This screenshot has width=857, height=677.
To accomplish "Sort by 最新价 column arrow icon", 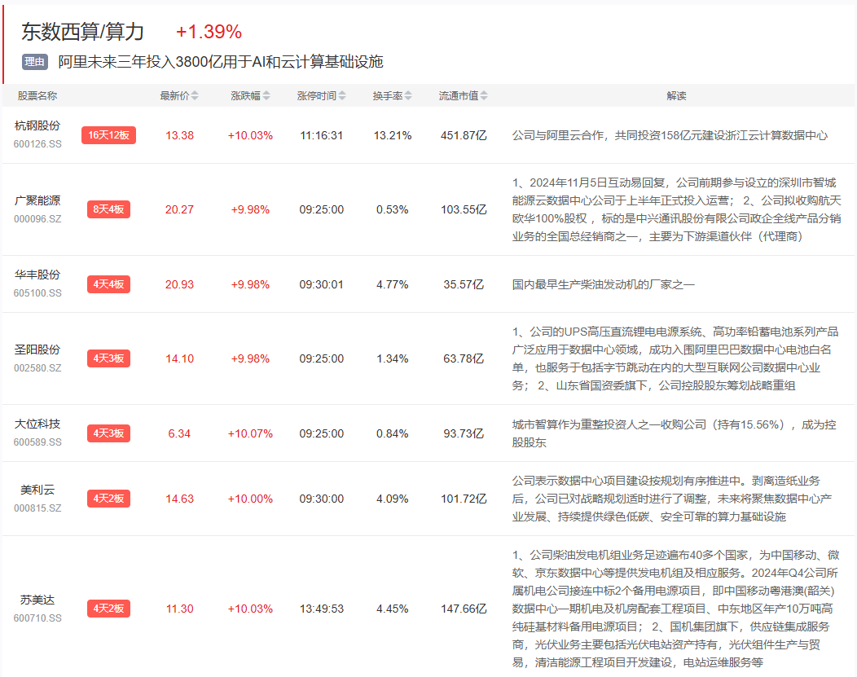I will pos(195,96).
